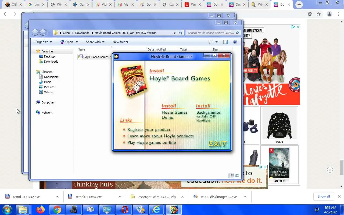Expand the Share with menu
The height and width of the screenshot is (215, 344).
pyautogui.click(x=95, y=42)
